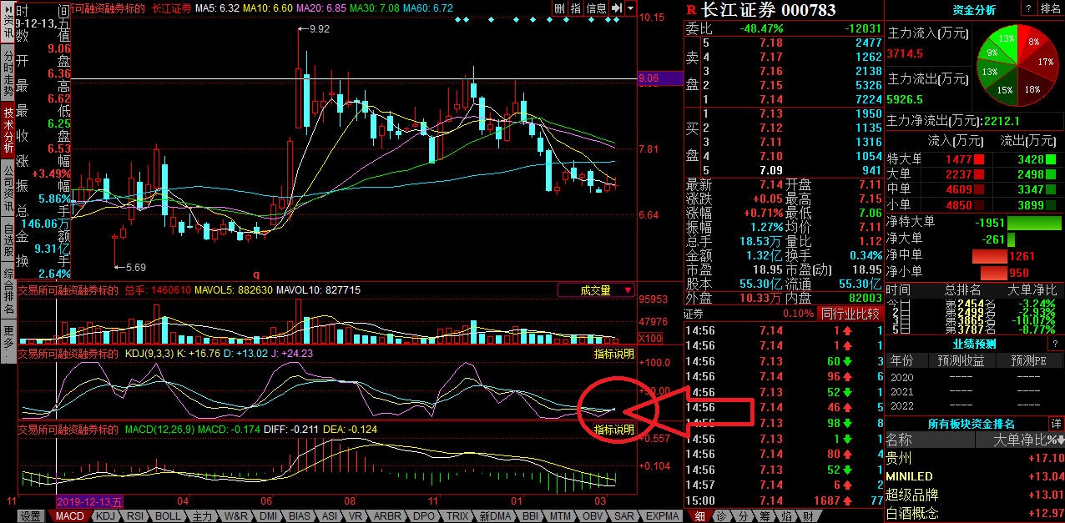Switch to the BIAS indicator tab
The width and height of the screenshot is (1065, 523).
(x=301, y=516)
